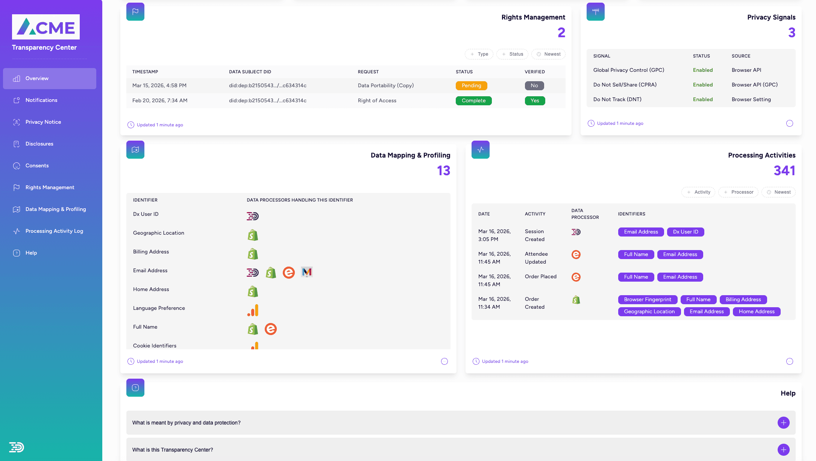Click the Complete status badge

[473, 100]
